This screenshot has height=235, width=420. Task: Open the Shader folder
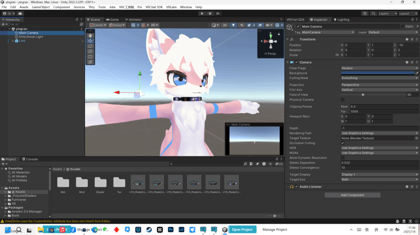(100, 185)
